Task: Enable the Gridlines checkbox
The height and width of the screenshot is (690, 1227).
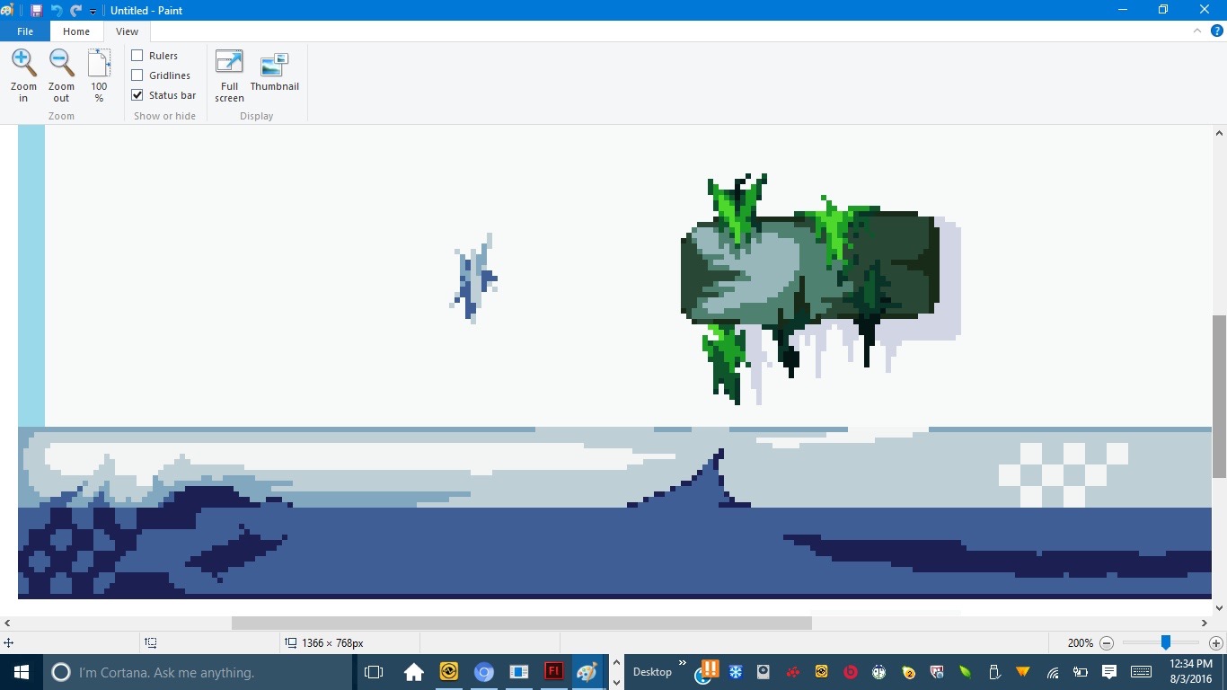Action: click(137, 75)
